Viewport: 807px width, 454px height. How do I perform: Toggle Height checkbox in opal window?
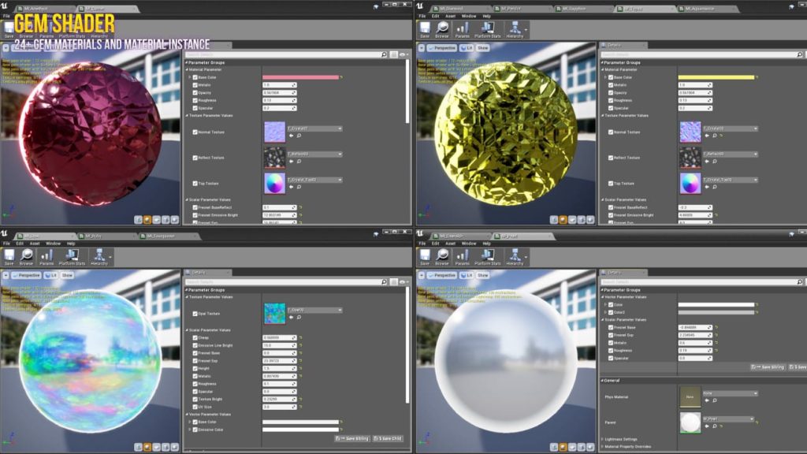pos(195,369)
